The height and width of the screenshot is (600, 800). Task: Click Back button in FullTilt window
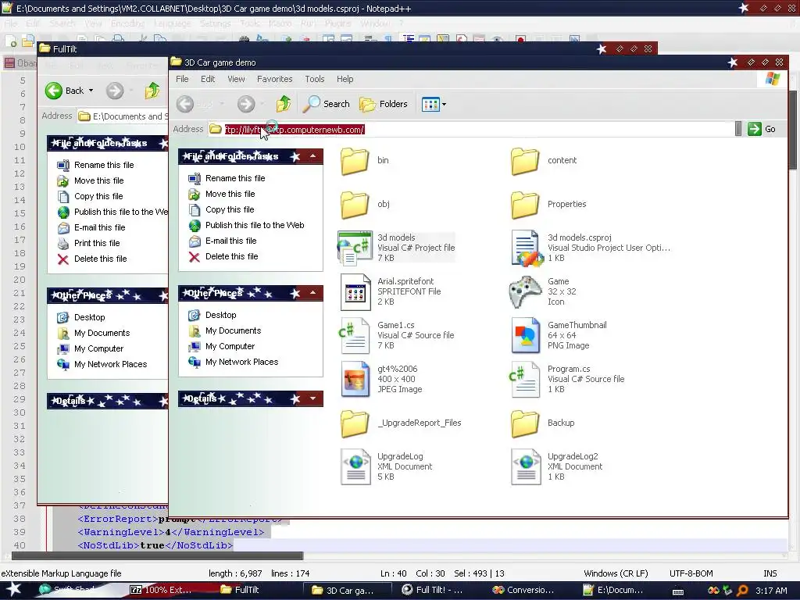tap(65, 91)
